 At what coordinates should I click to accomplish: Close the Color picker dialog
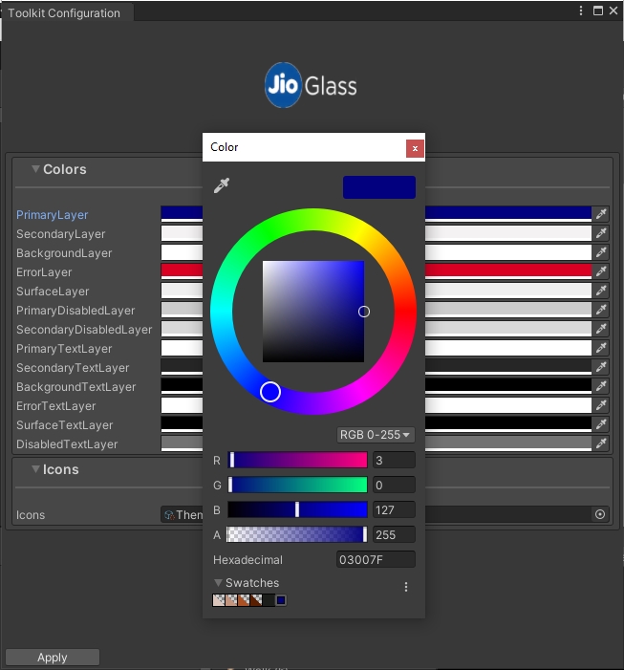[x=414, y=148]
